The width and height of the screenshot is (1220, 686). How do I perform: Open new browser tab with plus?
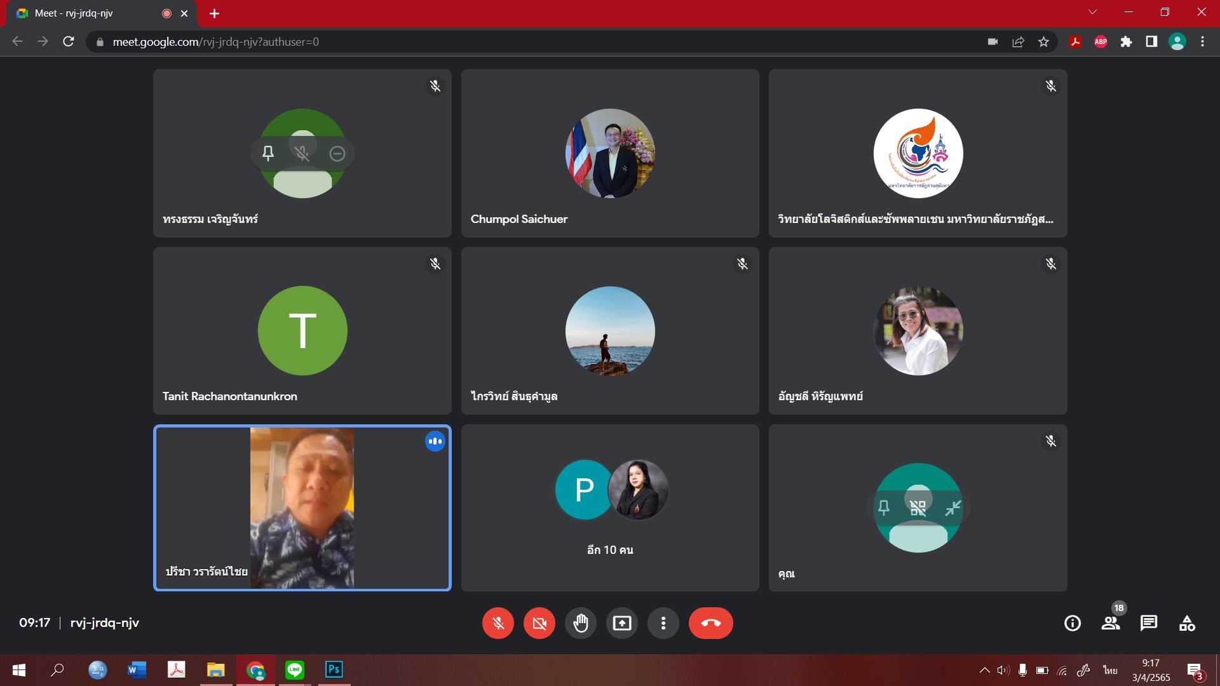(215, 13)
